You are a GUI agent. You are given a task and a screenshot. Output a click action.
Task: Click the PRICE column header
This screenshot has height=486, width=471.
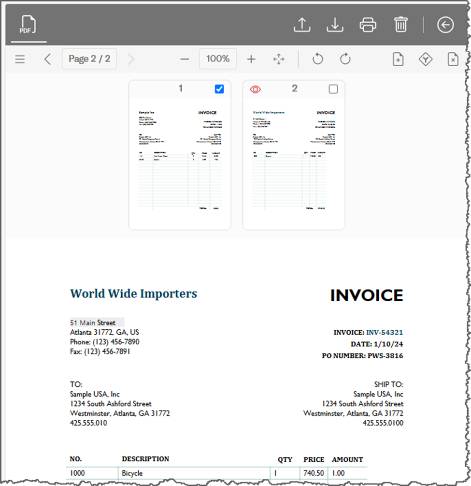coord(314,459)
